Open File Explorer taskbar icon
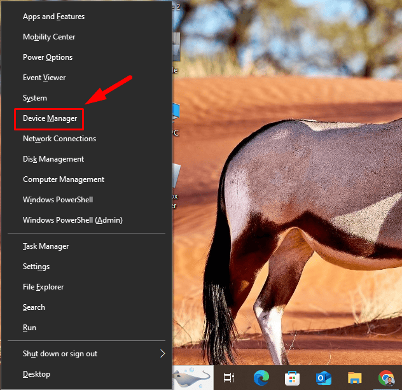 tap(354, 378)
